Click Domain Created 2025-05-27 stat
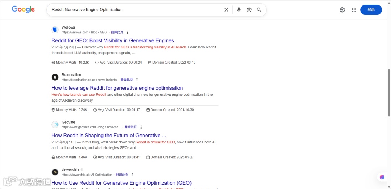Viewport: 391px width, 189px height. 170,157
